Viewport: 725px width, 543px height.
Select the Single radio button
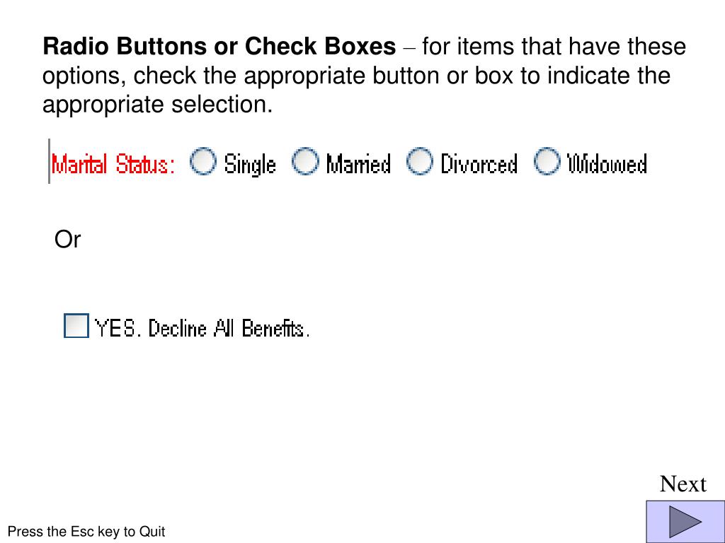[x=203, y=161]
